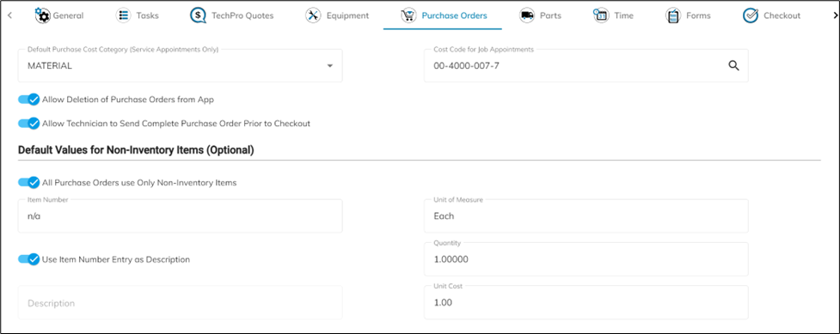Viewport: 840px width, 334px height.
Task: Switch to the Purchase Orders tab
Action: pos(443,15)
